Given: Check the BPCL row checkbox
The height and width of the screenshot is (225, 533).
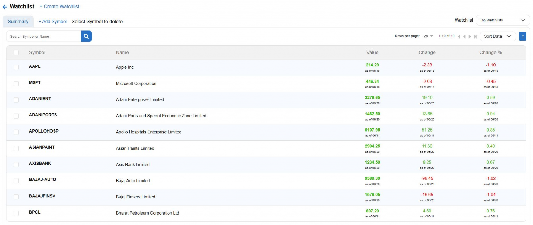Looking at the screenshot, I should click(x=16, y=213).
